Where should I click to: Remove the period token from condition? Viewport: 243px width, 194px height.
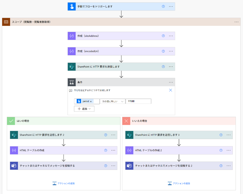tap(91, 101)
